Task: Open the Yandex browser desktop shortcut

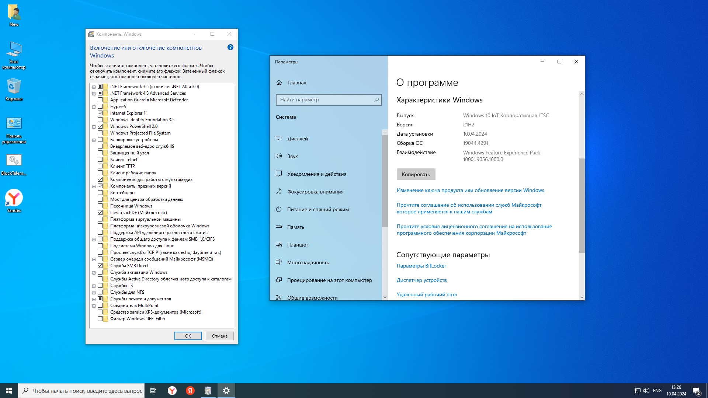Action: pos(14,198)
